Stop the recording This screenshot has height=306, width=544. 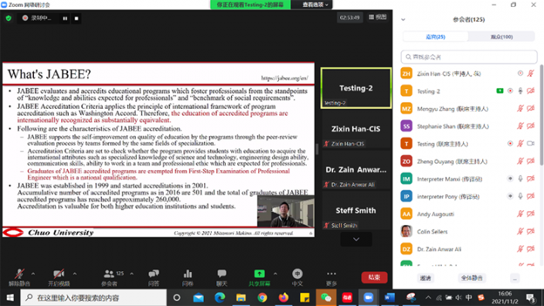pos(76,18)
